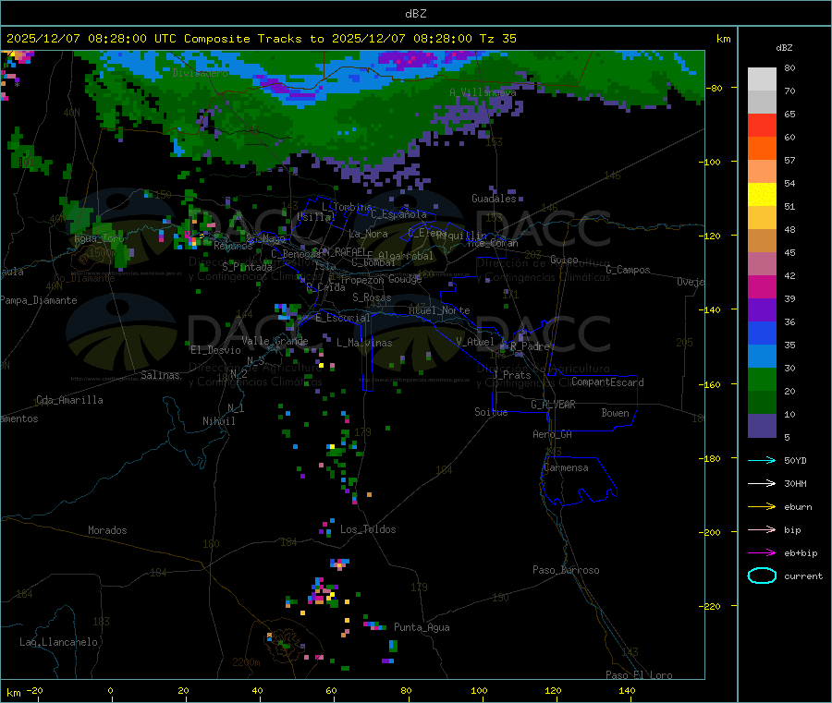Click the 'Atuel_Norte' map label
The image size is (832, 703).
439,310
